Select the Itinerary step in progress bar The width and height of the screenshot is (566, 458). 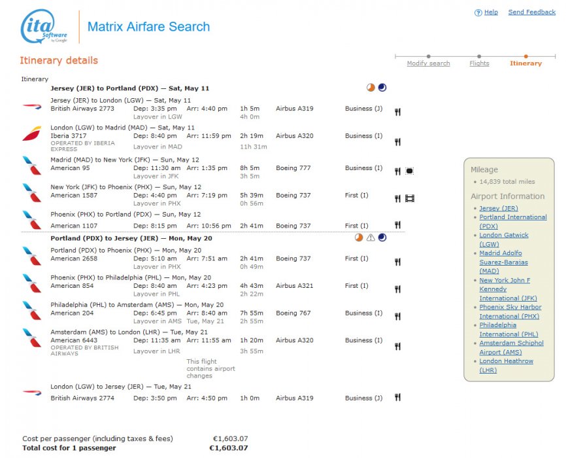click(525, 63)
